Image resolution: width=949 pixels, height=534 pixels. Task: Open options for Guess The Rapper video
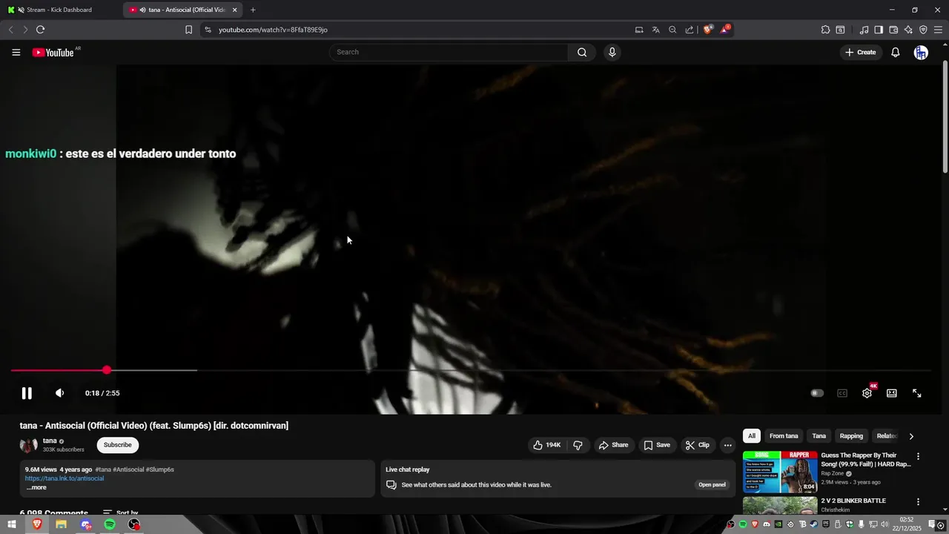[x=918, y=457]
